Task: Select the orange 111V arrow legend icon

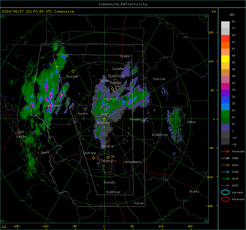Action: [225, 165]
